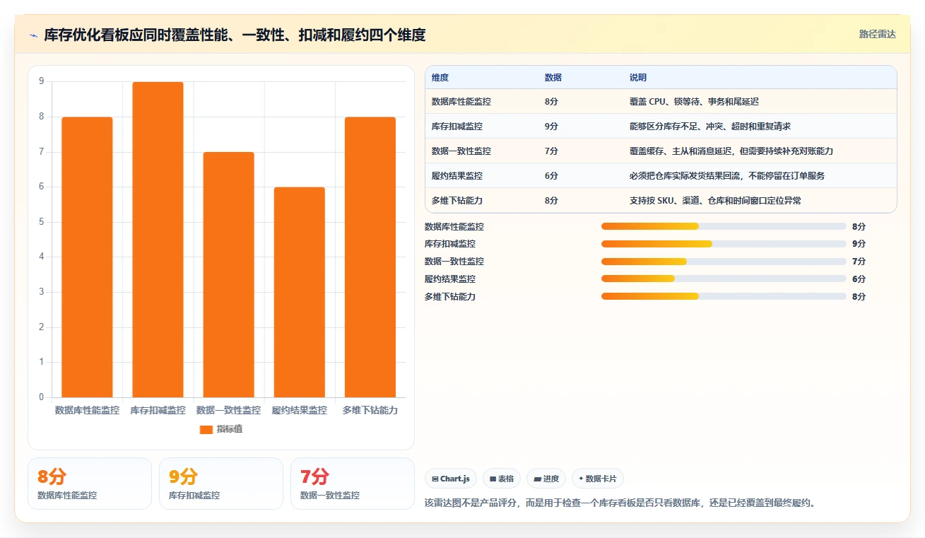Click the 进度 tag chip
Viewport: 925px width, 538px height.
(546, 479)
